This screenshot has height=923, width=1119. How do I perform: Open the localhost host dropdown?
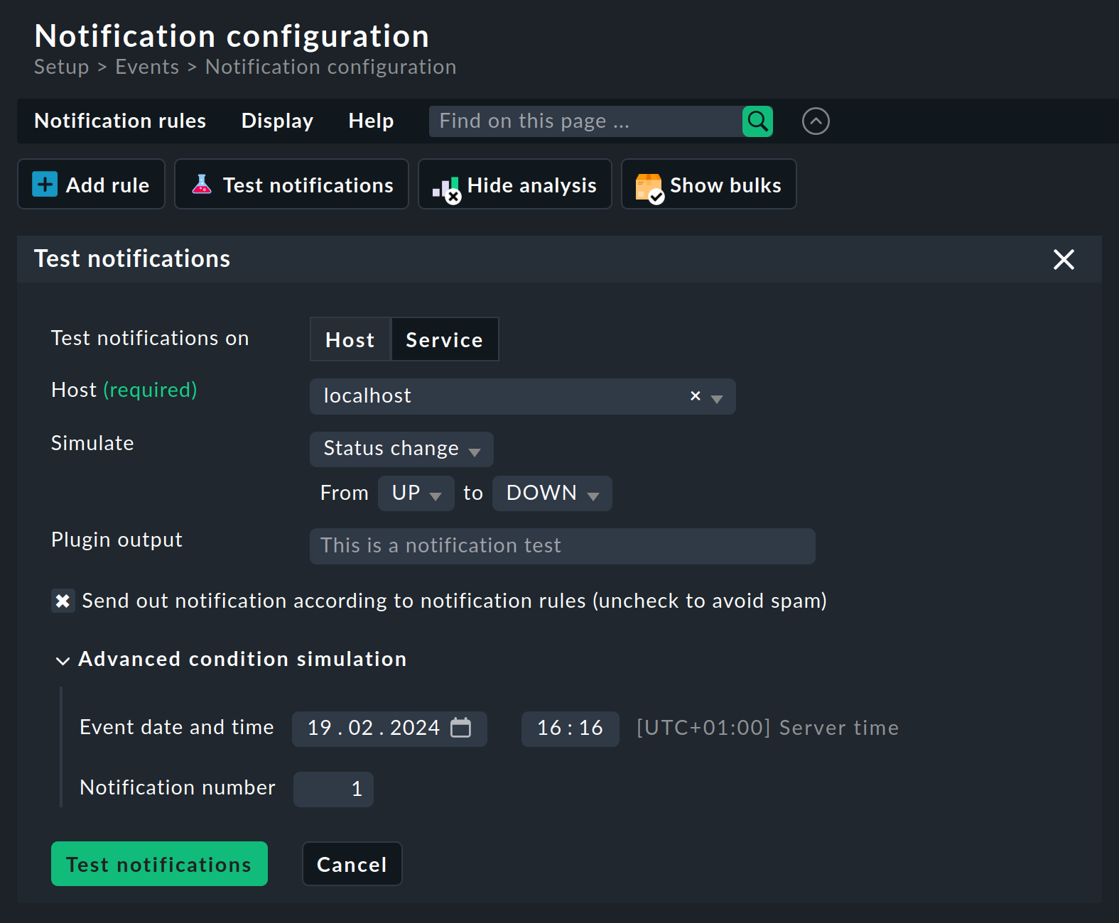point(522,396)
